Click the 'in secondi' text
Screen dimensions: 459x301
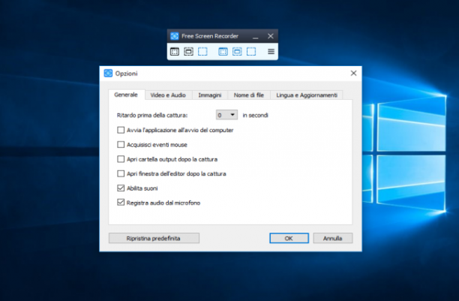(255, 115)
